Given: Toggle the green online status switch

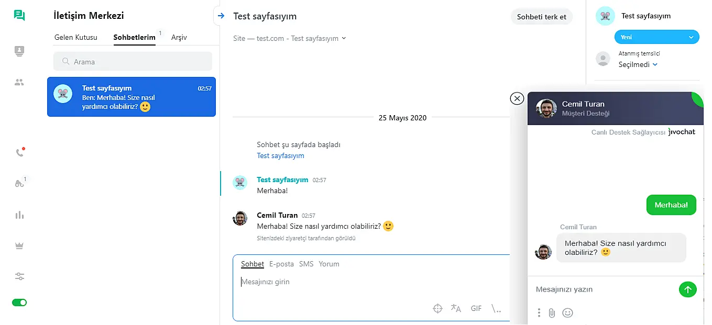Looking at the screenshot, I should click(x=19, y=302).
